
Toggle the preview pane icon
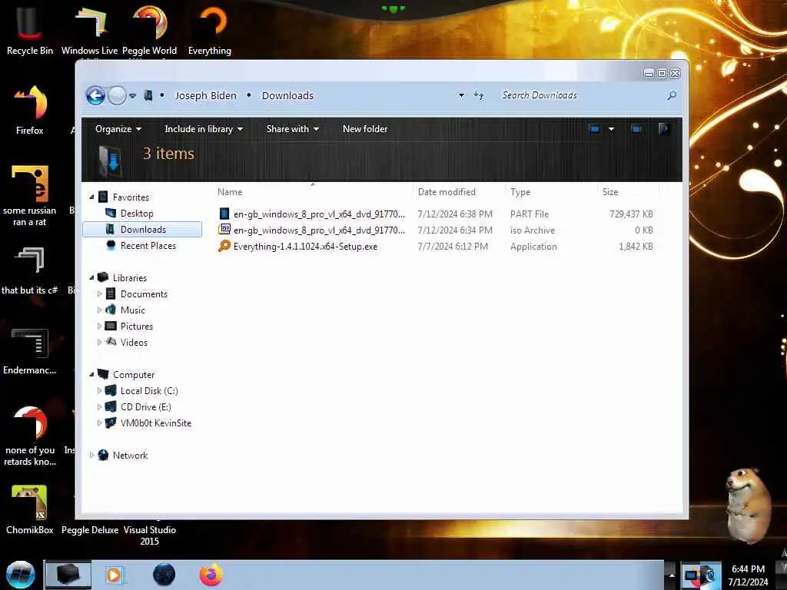coord(637,129)
